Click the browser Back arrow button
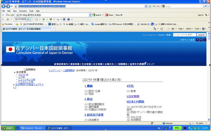This screenshot has width=211, height=131. 4,6
